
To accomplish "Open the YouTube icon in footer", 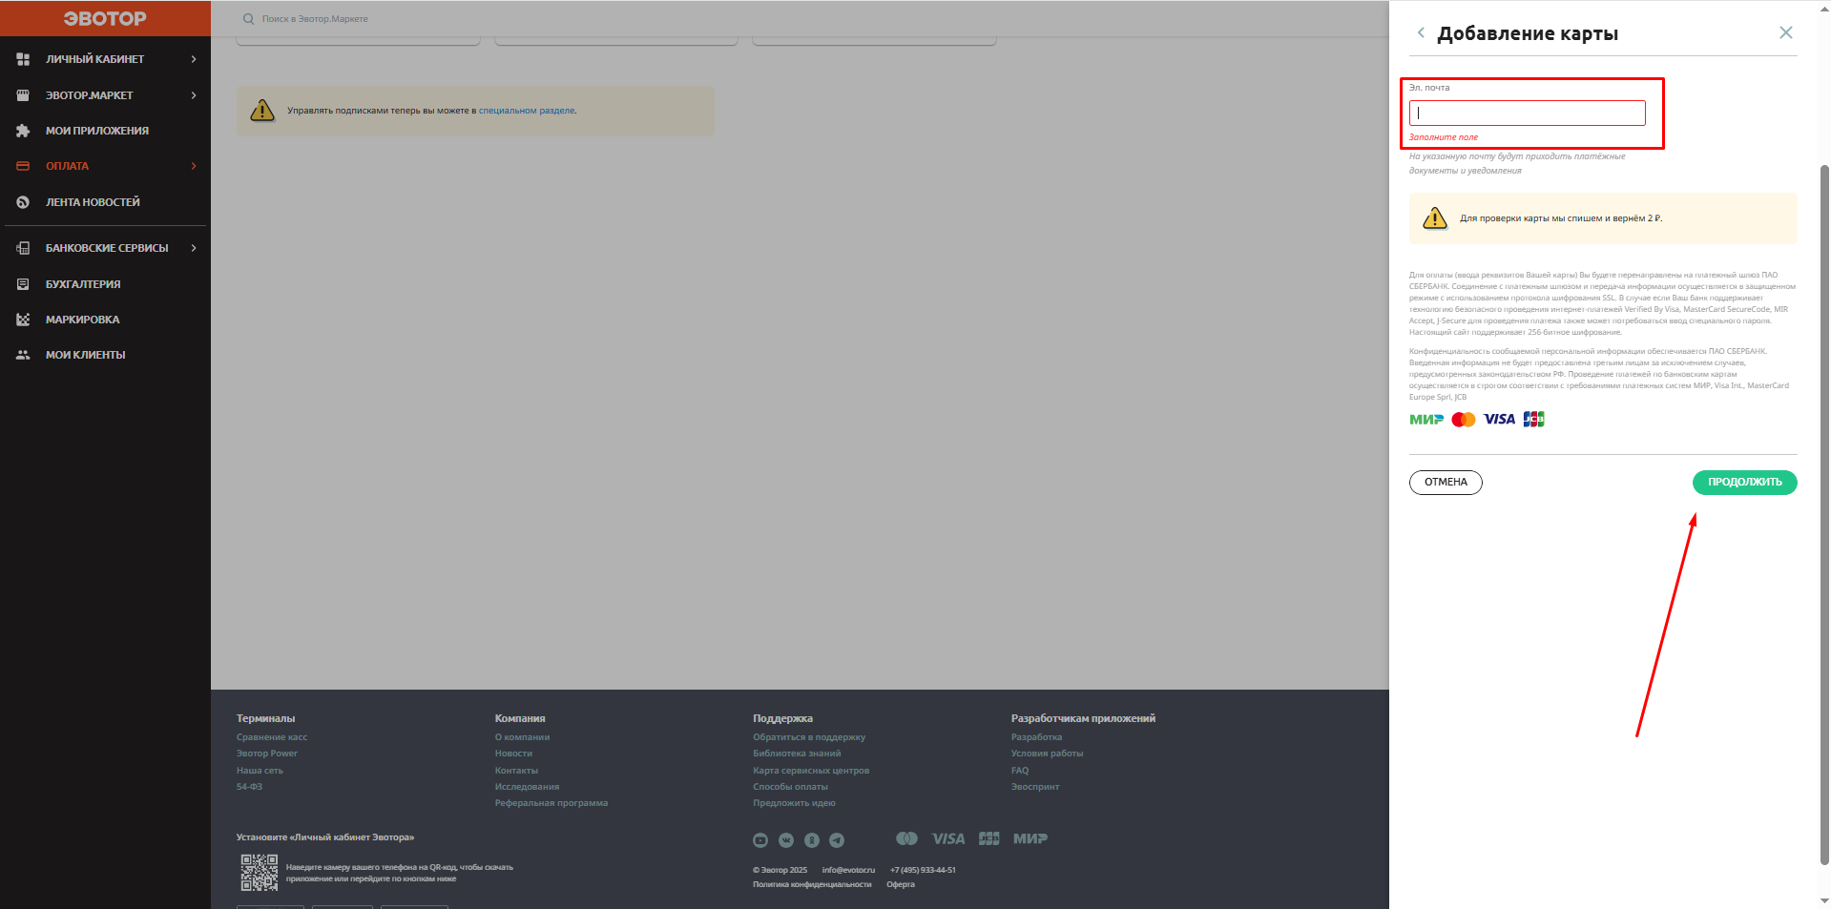I will tap(760, 840).
